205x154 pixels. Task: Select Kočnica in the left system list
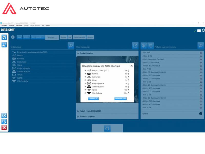point(43,59)
